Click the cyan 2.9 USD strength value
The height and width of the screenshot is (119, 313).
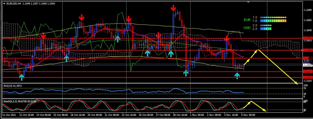(x=255, y=29)
